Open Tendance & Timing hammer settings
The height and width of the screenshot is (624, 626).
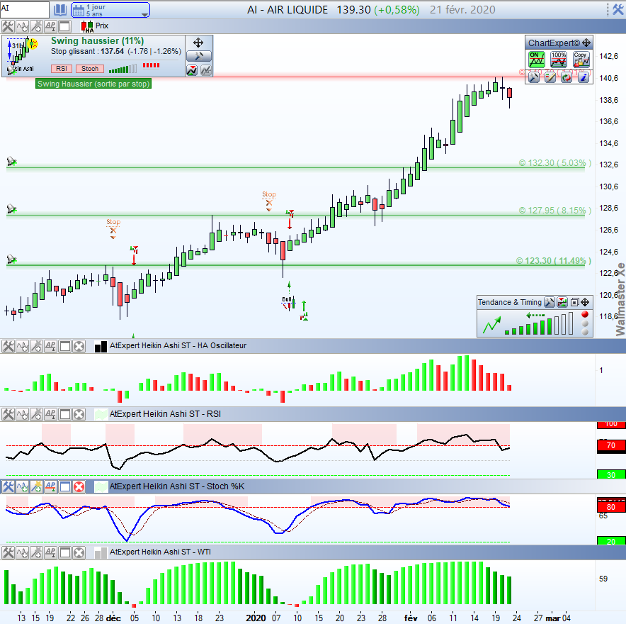pyautogui.click(x=550, y=302)
